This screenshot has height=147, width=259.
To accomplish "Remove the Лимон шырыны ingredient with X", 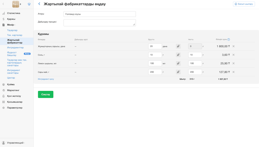I will [233, 63].
